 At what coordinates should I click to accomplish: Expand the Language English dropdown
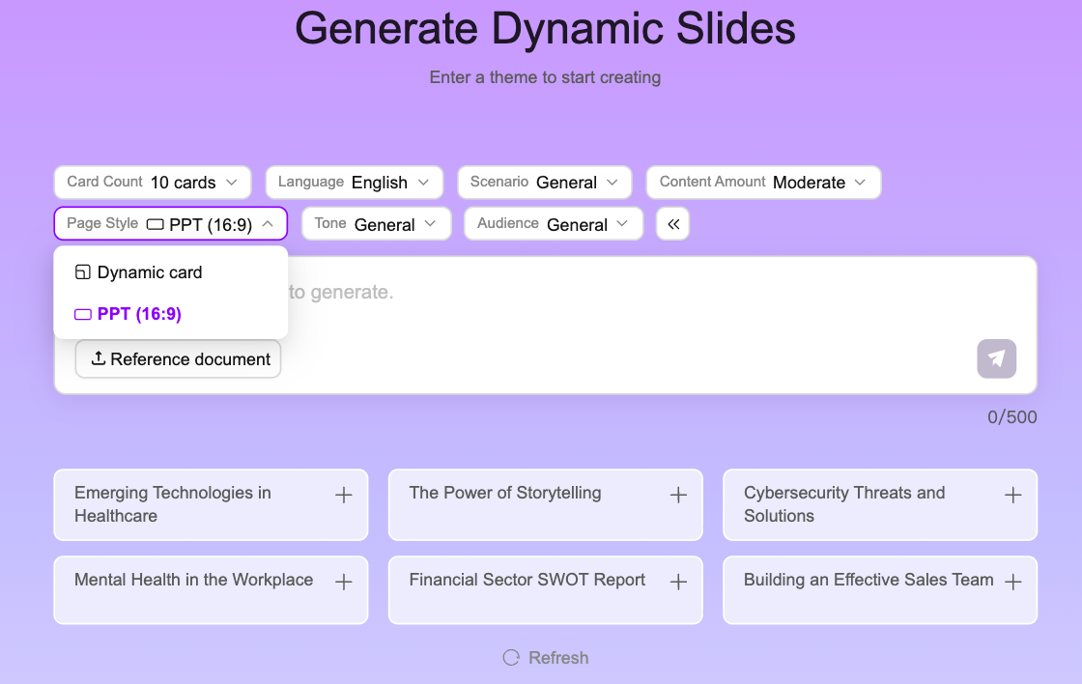pyautogui.click(x=354, y=183)
